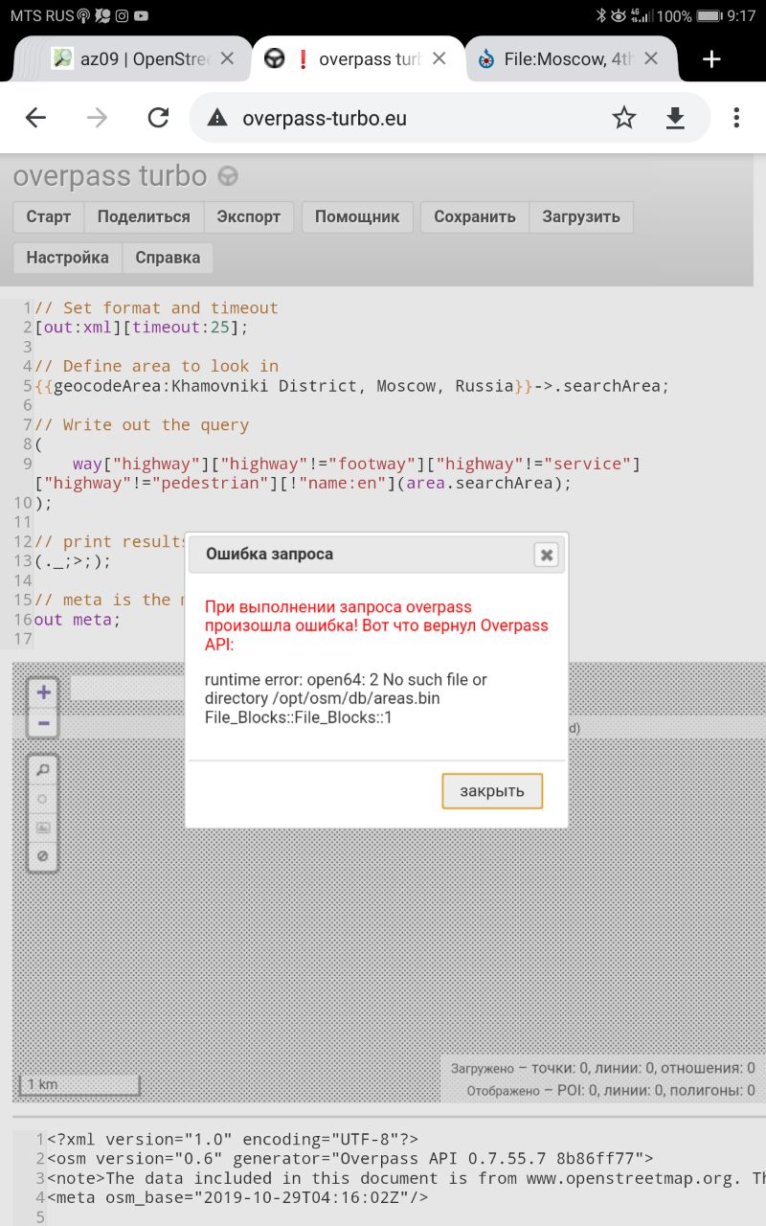
Task: Click the overpass turbo logo title
Action: click(x=125, y=176)
